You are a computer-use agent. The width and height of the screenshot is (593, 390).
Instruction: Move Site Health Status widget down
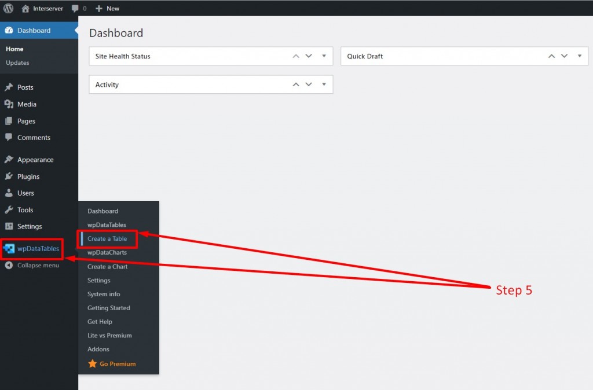[x=309, y=56]
